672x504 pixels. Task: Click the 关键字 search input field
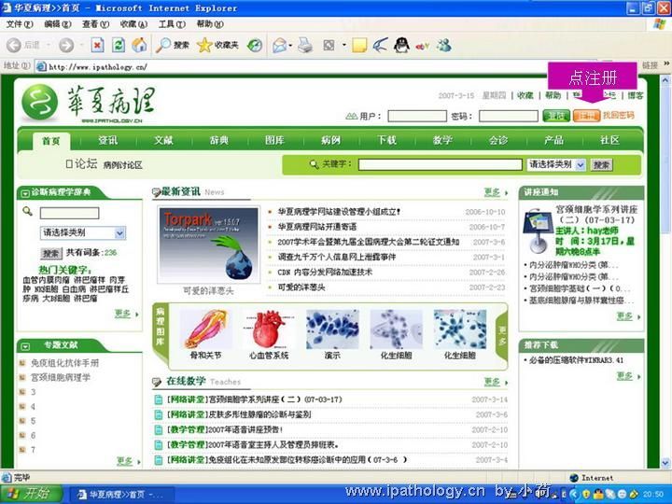441,164
